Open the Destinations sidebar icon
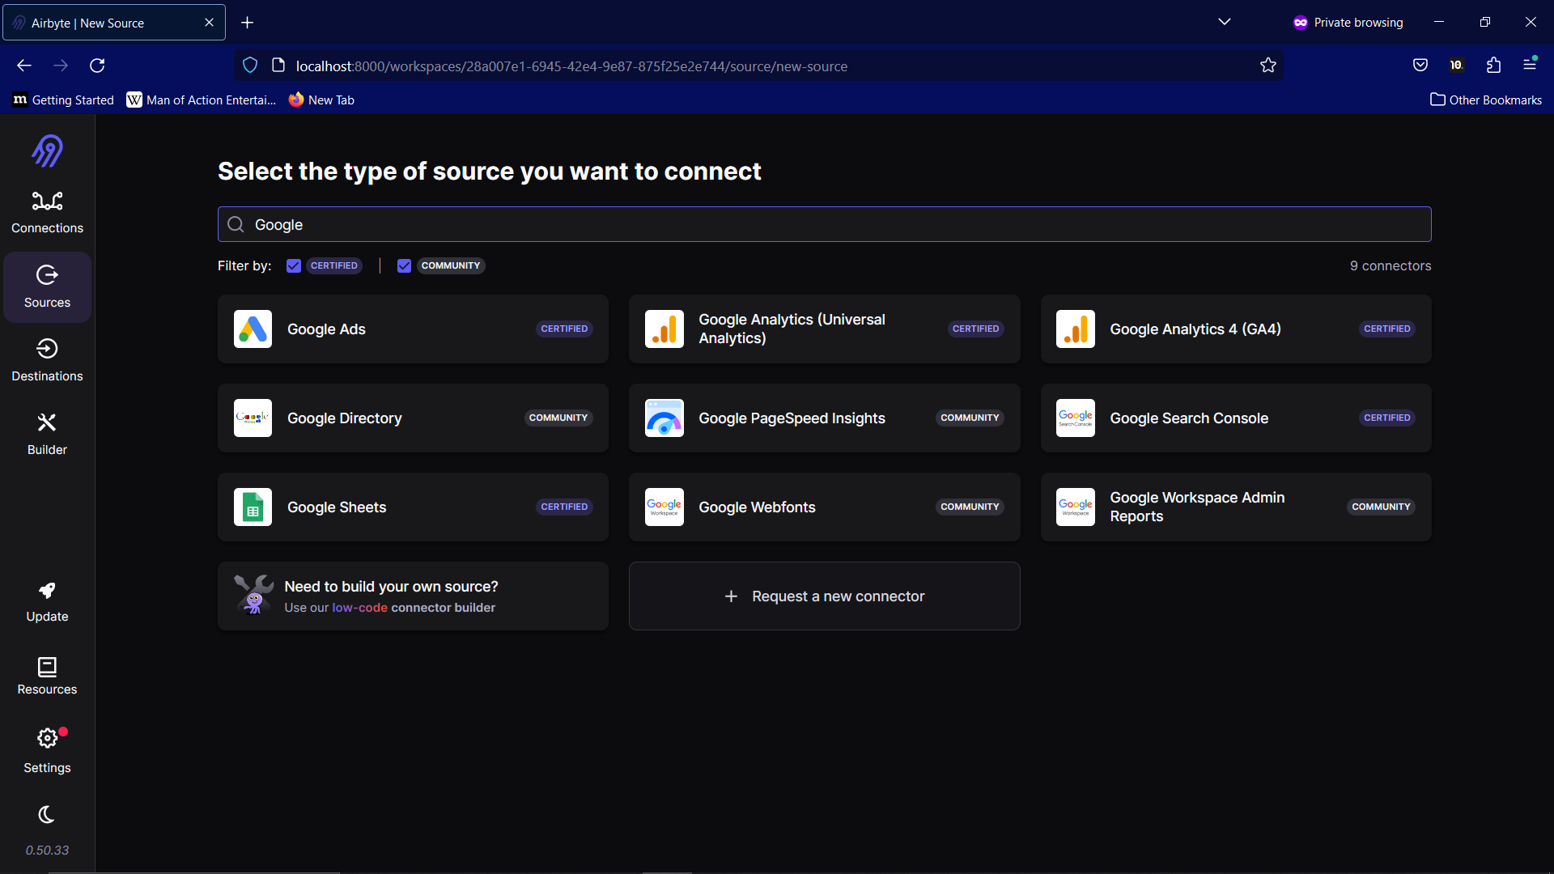Image resolution: width=1554 pixels, height=874 pixels. tap(47, 349)
